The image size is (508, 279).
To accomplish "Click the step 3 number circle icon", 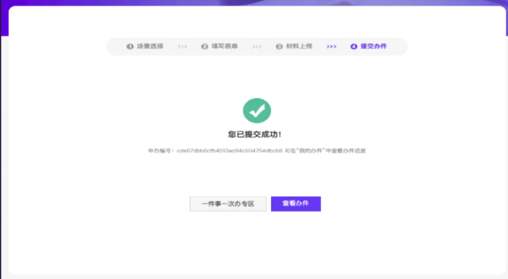I will [279, 46].
